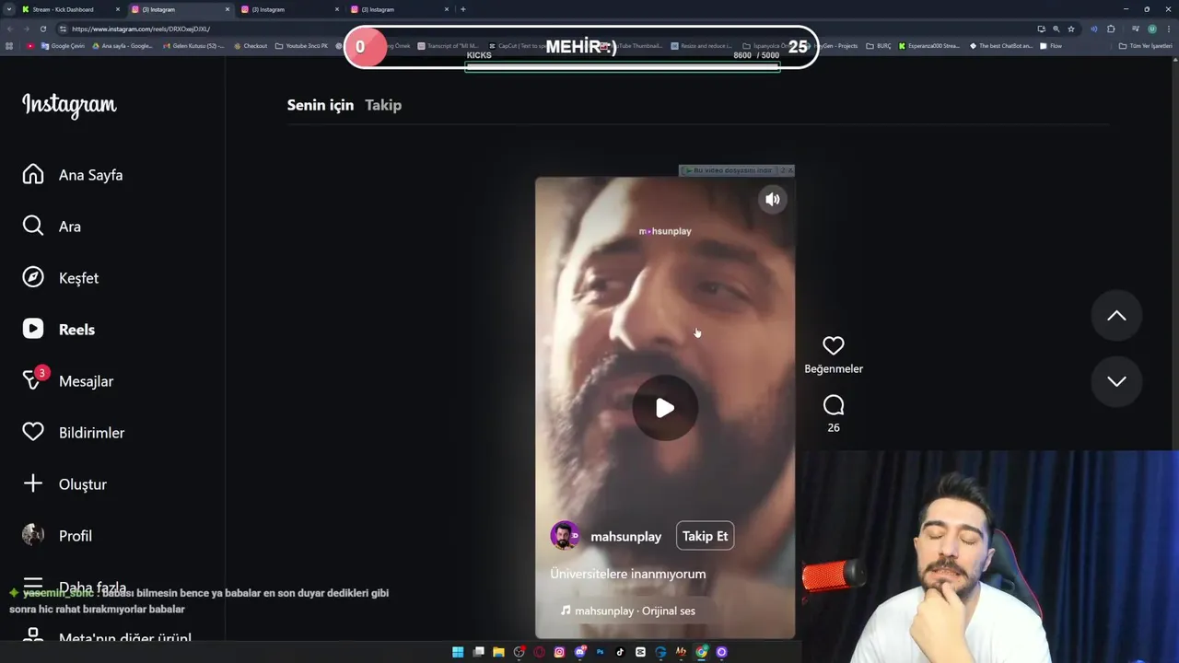Click mahsunplay profile avatar on reel

(565, 536)
